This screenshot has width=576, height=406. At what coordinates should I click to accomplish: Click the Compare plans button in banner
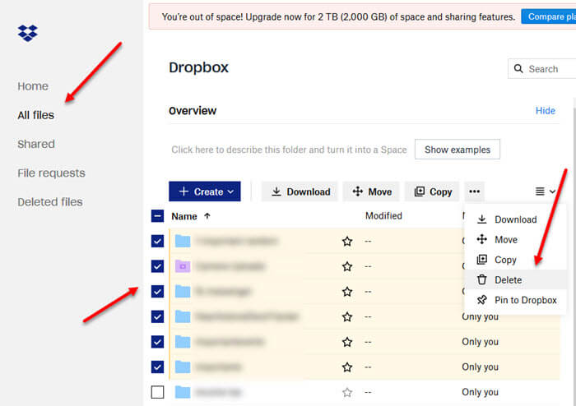pos(549,16)
